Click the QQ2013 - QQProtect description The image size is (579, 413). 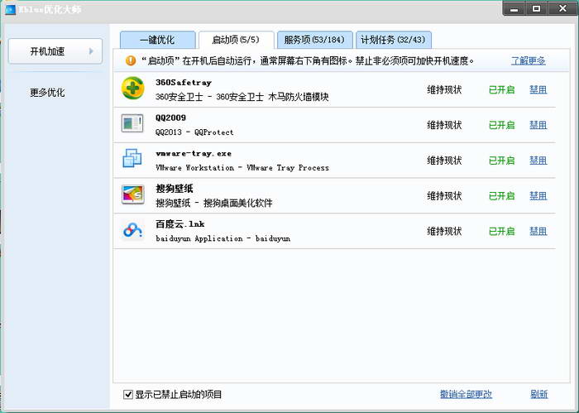click(x=194, y=132)
